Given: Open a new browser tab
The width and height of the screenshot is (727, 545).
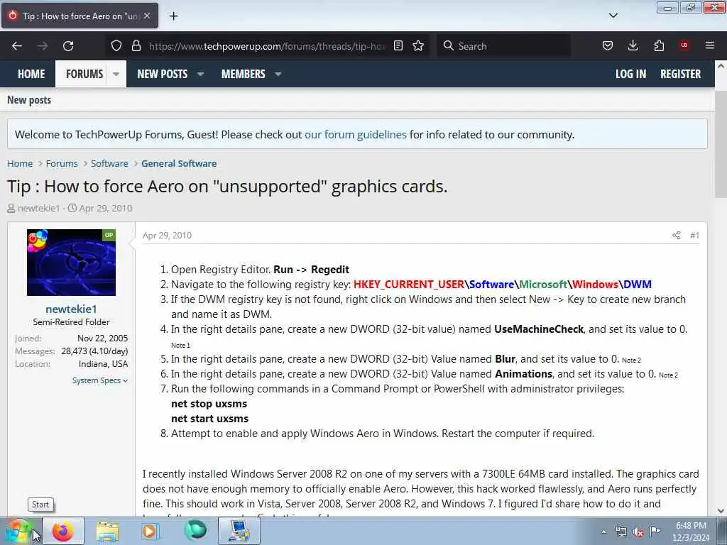Looking at the screenshot, I should (x=173, y=16).
